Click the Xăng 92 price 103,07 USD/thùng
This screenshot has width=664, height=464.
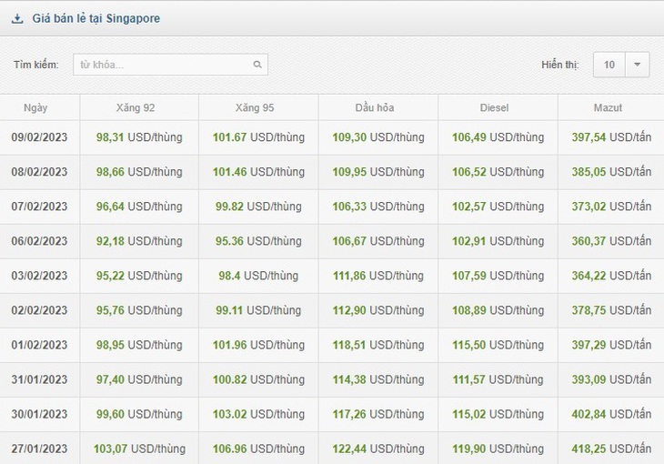click(139, 449)
